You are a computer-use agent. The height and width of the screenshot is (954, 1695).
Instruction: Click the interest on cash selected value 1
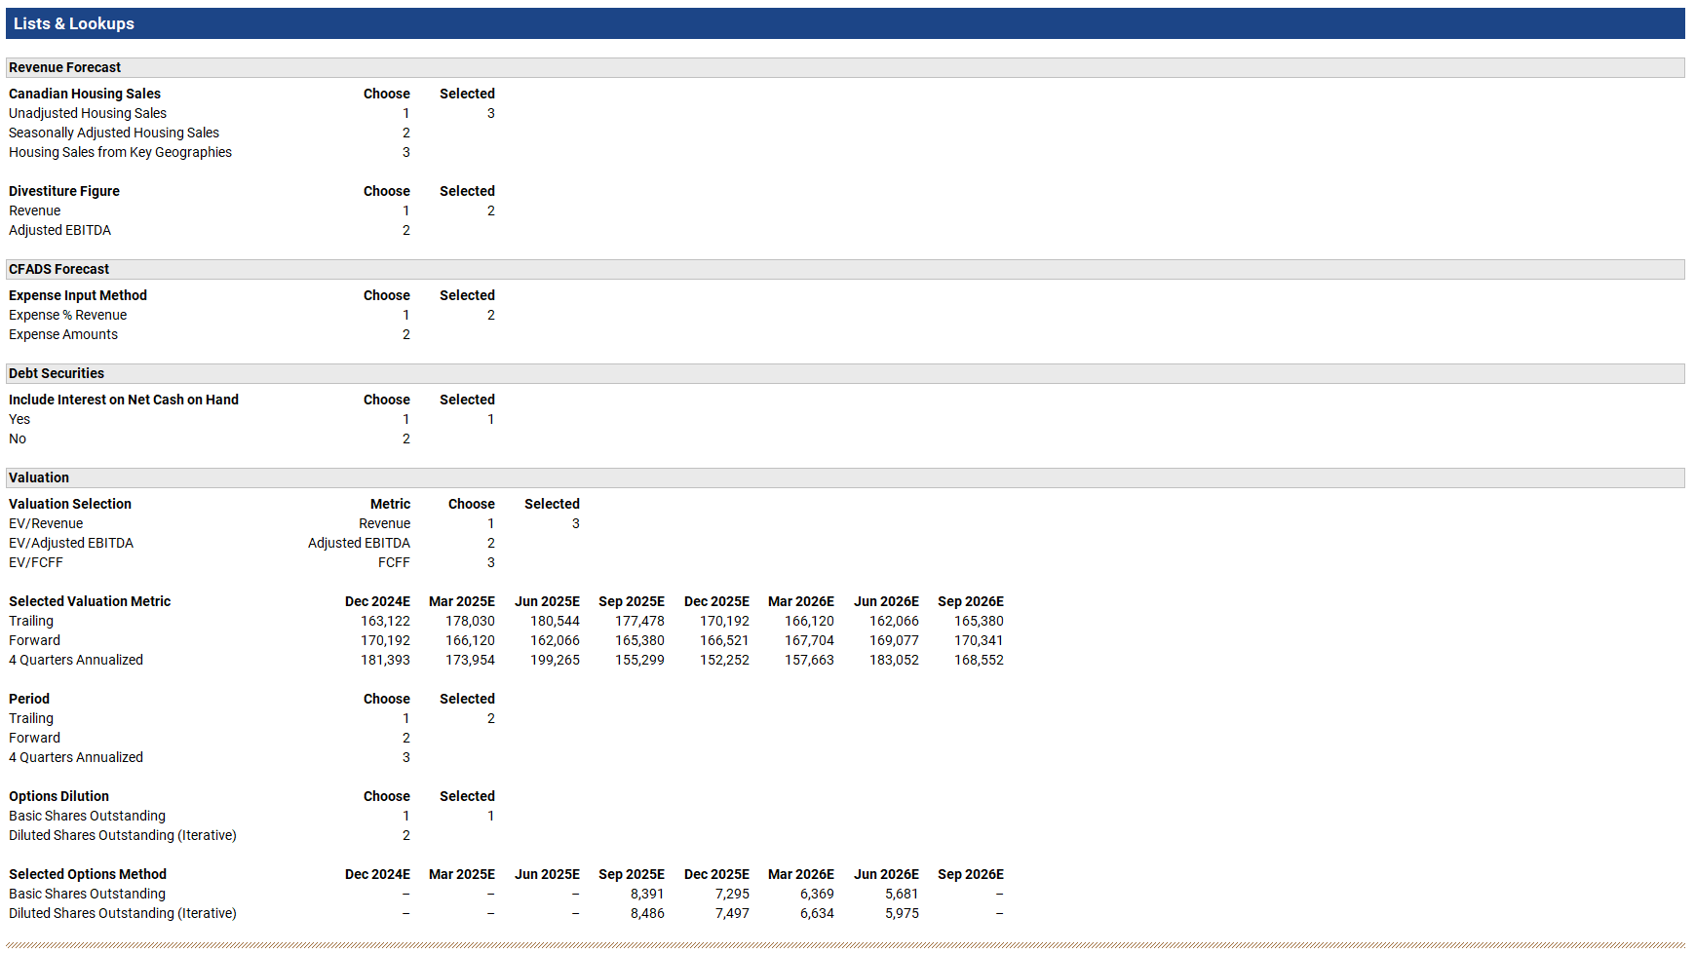(x=491, y=419)
